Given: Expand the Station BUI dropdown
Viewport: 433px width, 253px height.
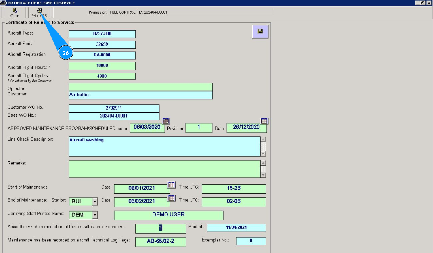Looking at the screenshot, I should coord(95,201).
